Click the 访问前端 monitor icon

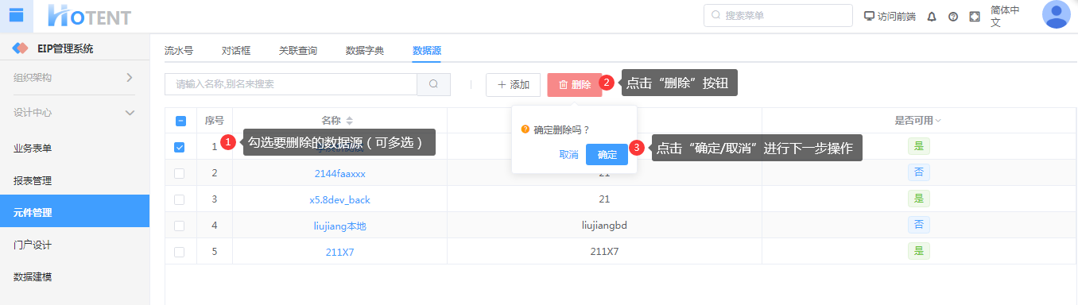(x=869, y=16)
